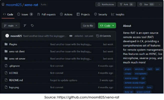Image resolution: width=164 pixels, height=100 pixels.
Task: Expand the Star lists dropdown arrow
Action: tap(160, 4)
